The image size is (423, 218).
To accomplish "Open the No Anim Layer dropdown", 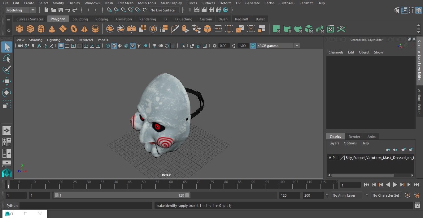I will click(347, 195).
